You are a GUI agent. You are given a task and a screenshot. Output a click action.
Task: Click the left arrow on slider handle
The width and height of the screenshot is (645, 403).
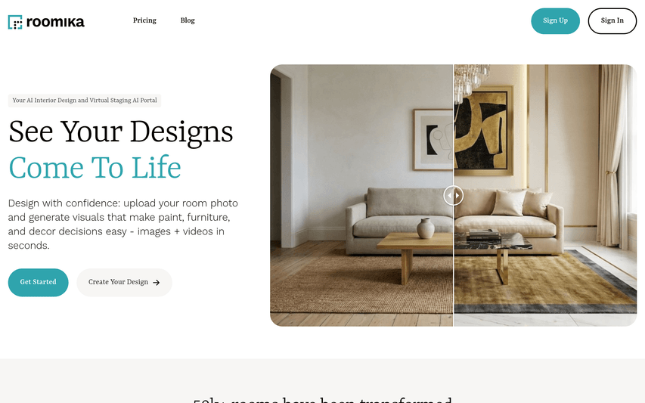click(450, 195)
